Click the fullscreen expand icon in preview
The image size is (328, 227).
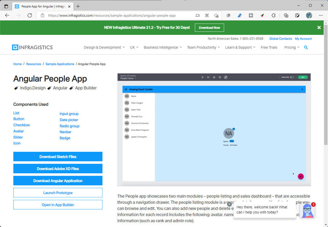226,77
